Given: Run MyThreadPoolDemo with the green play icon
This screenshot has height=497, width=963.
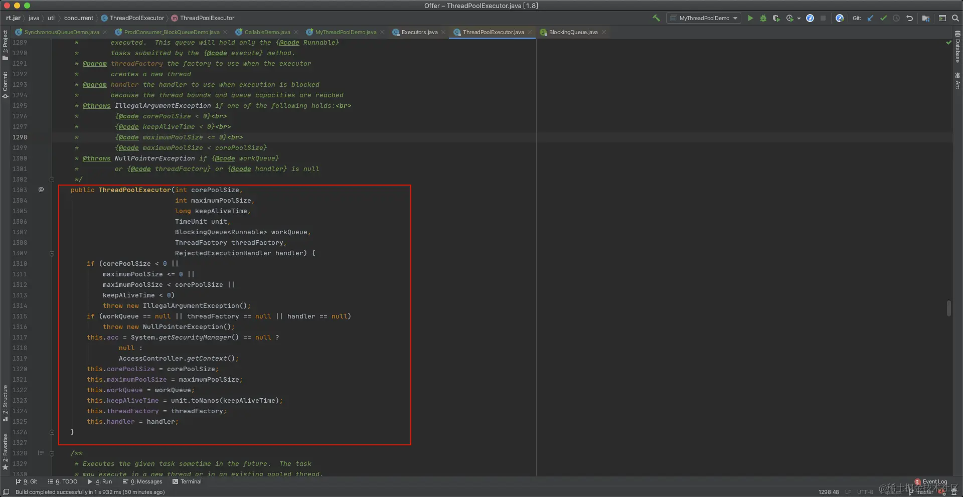Looking at the screenshot, I should point(750,18).
